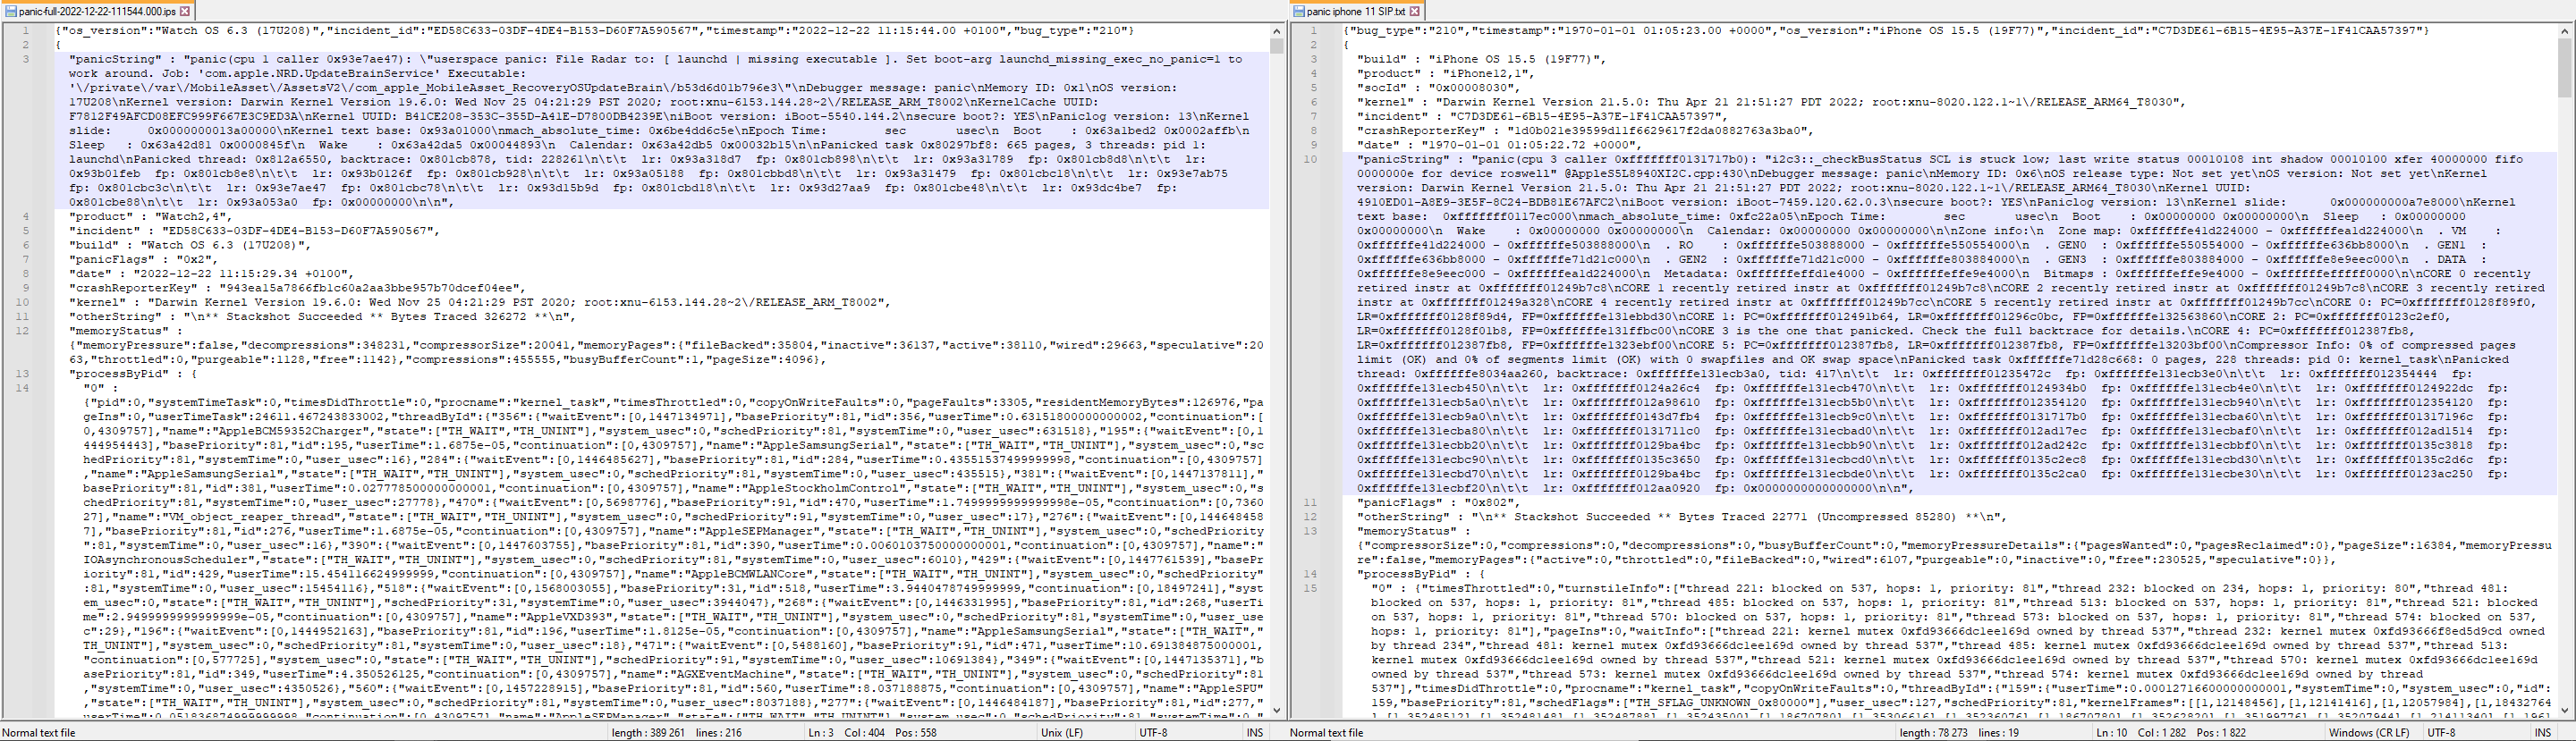
Task: Switch to the panic-full-2022-12-22-111544.000.ips tab
Action: point(97,11)
